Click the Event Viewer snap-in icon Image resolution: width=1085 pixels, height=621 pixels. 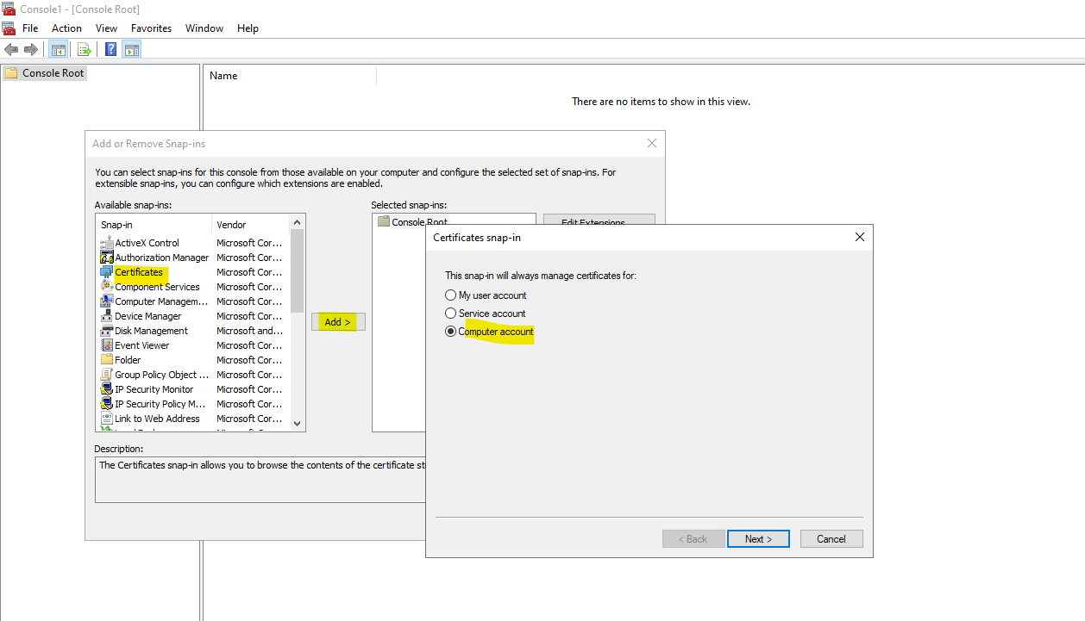pyautogui.click(x=107, y=345)
